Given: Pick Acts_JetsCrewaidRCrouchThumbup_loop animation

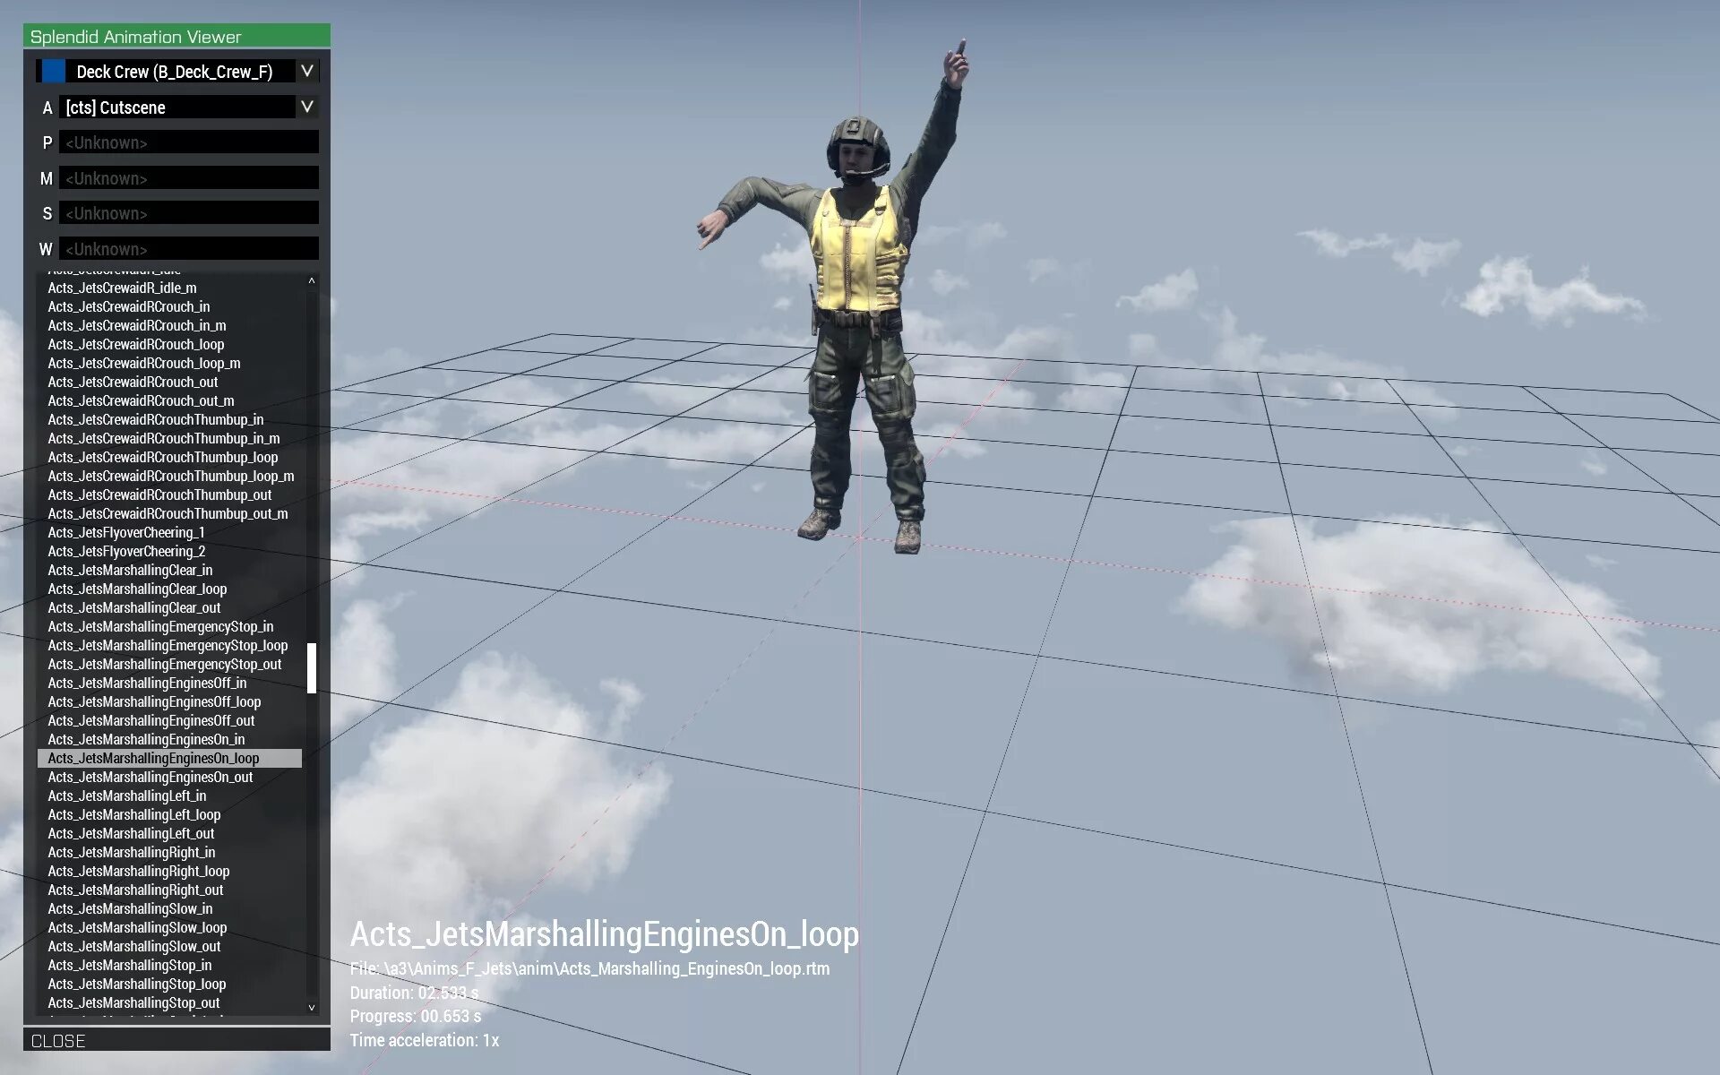Looking at the screenshot, I should coord(162,457).
